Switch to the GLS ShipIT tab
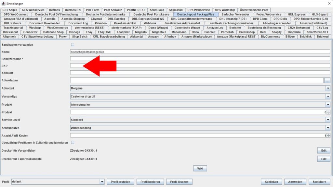The height and width of the screenshot is (187, 333). 10,10
